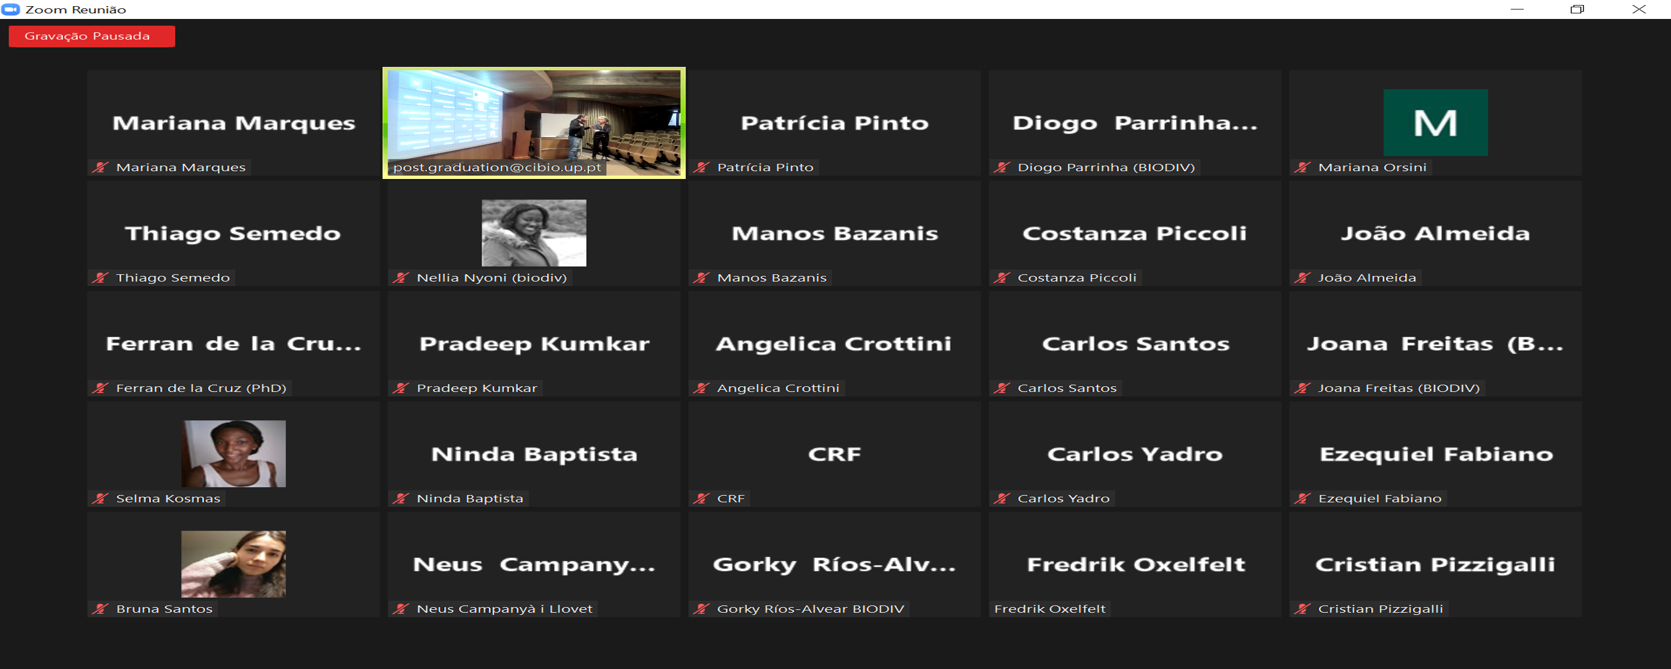Click the large Mariana Marques name tile

tap(234, 123)
